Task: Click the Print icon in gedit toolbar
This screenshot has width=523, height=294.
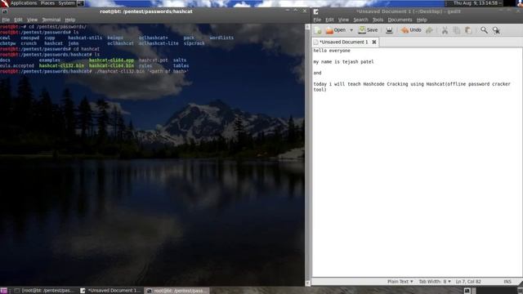Action: (389, 30)
